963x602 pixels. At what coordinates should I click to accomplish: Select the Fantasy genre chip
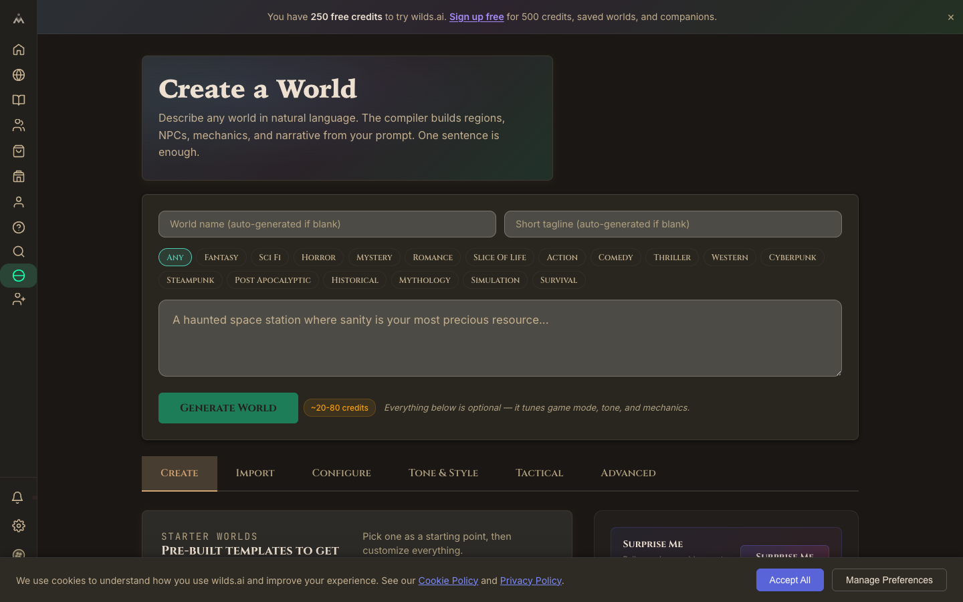pos(221,258)
